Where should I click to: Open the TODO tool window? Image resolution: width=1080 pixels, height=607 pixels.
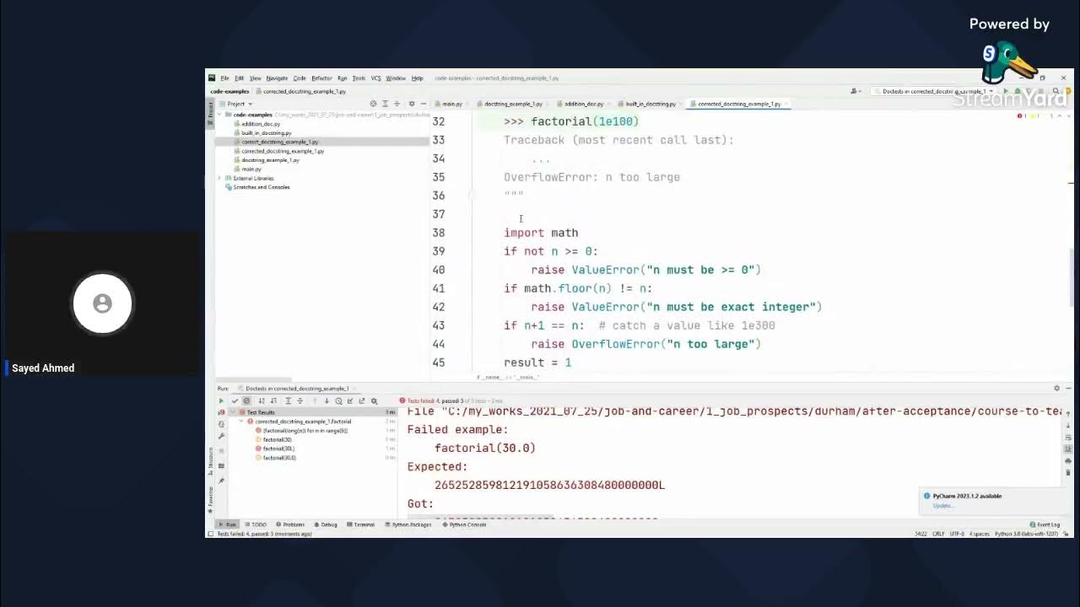pyautogui.click(x=255, y=524)
